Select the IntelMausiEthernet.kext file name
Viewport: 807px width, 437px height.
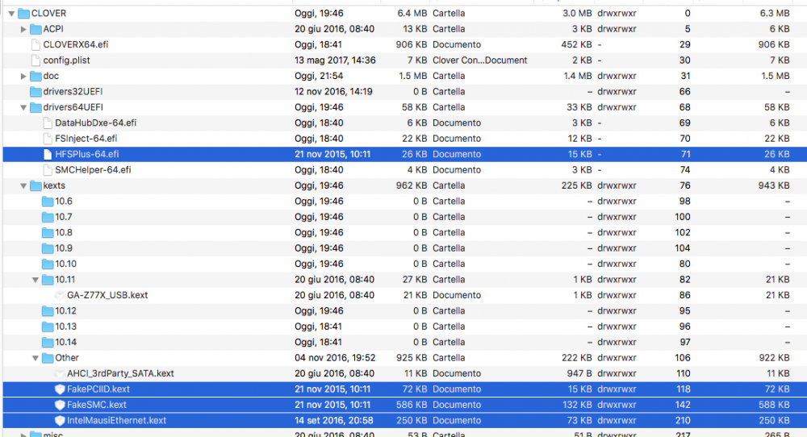pyautogui.click(x=117, y=421)
